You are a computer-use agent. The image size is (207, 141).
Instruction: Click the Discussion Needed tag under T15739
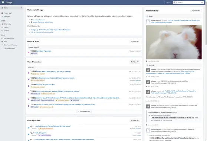click(x=38, y=74)
